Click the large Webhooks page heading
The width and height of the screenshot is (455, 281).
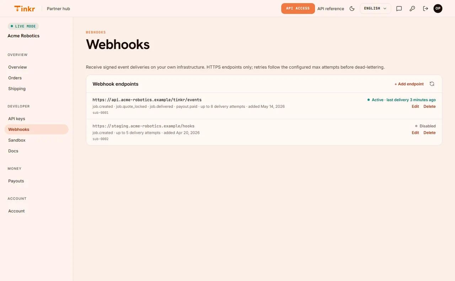[x=118, y=44]
